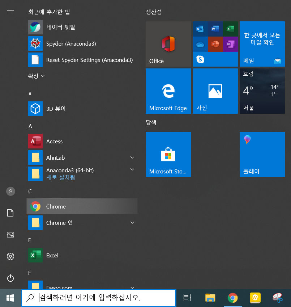Image resolution: width=291 pixels, height=307 pixels.
Task: Open Word in the Office apps tile
Action: [215, 29]
